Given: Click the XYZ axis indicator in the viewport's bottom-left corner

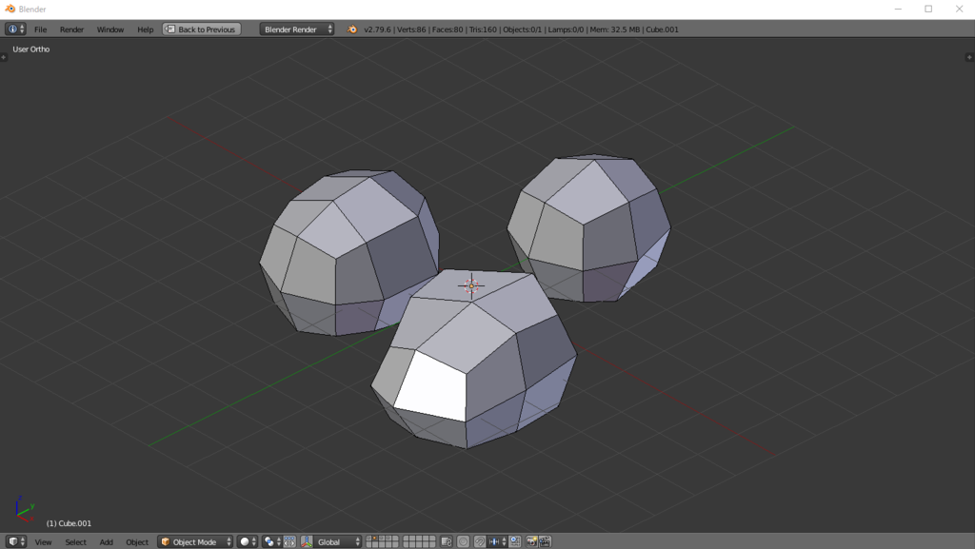Looking at the screenshot, I should 24,508.
